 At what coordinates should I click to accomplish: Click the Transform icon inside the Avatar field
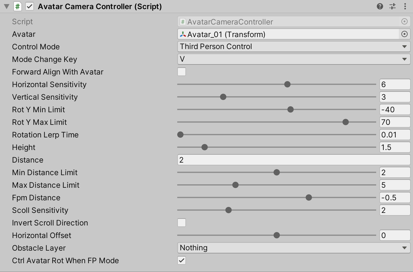(x=183, y=34)
